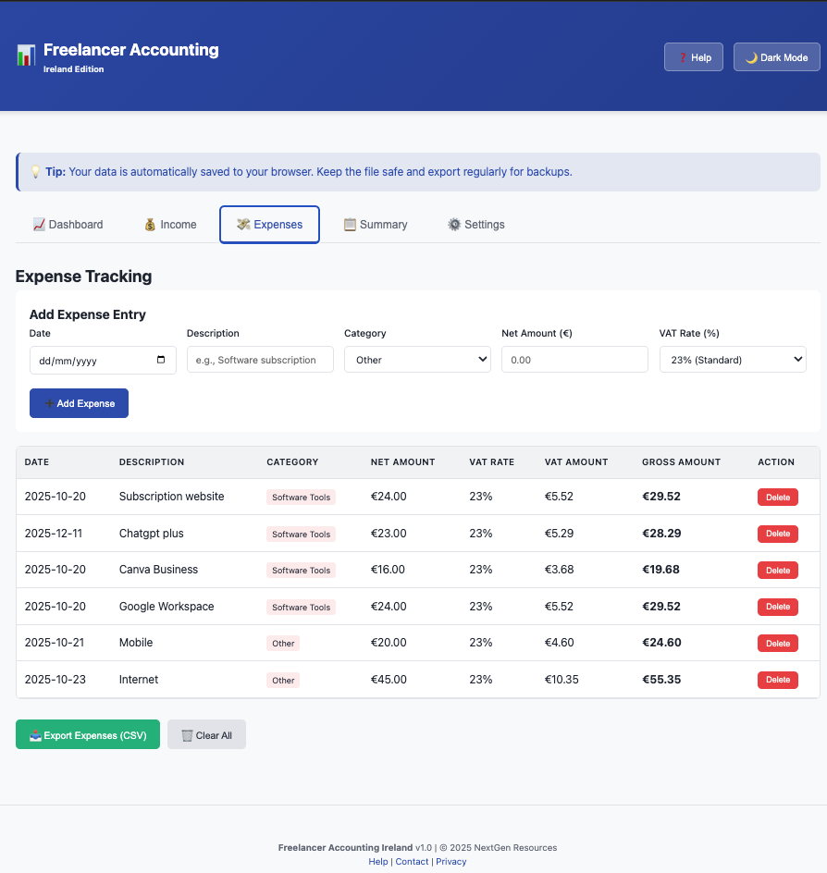This screenshot has height=873, width=827.
Task: Open the Settings tab
Action: [476, 225]
